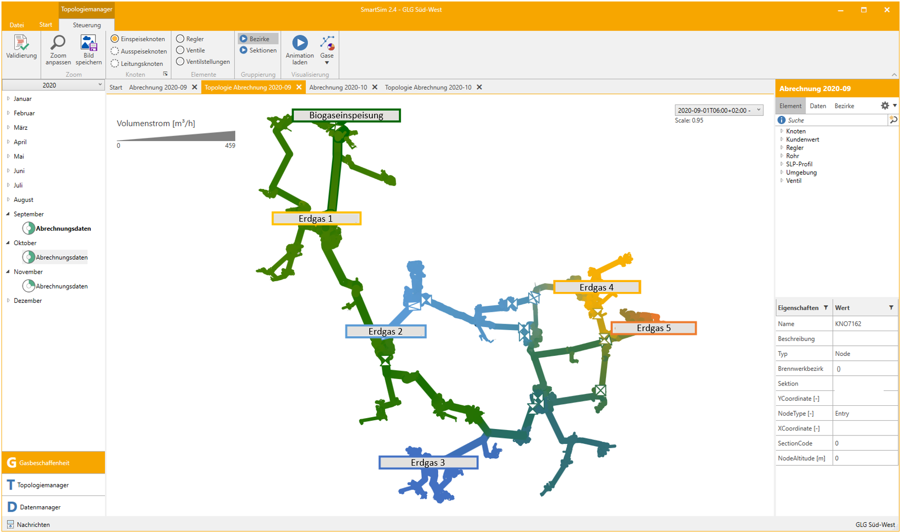Click the Zoom anpassen magnifier icon

pyautogui.click(x=58, y=43)
